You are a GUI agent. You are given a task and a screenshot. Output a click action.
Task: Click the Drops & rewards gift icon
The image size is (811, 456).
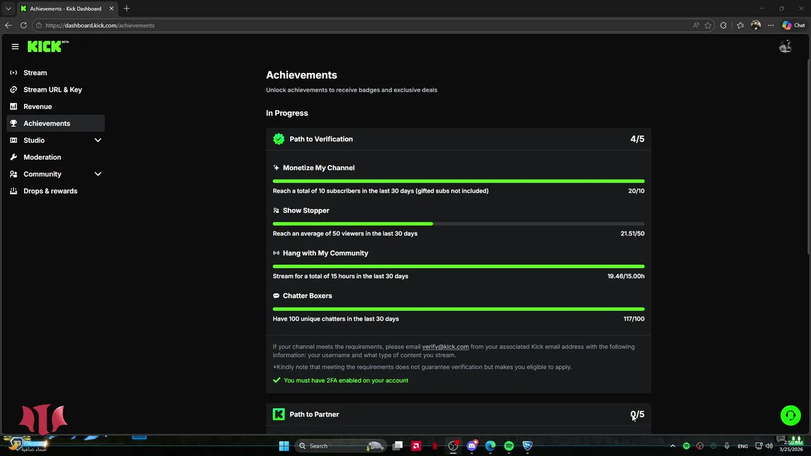(x=13, y=191)
